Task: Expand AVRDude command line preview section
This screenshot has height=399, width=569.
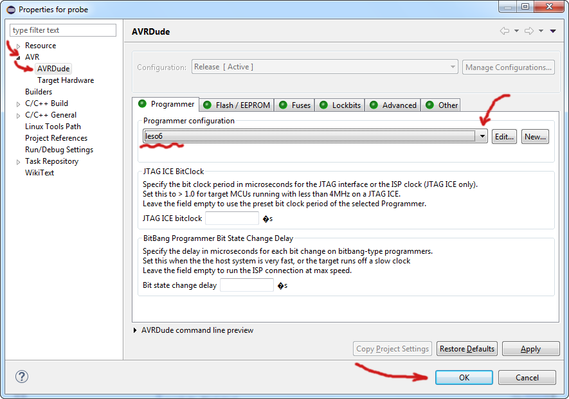Action: point(135,330)
